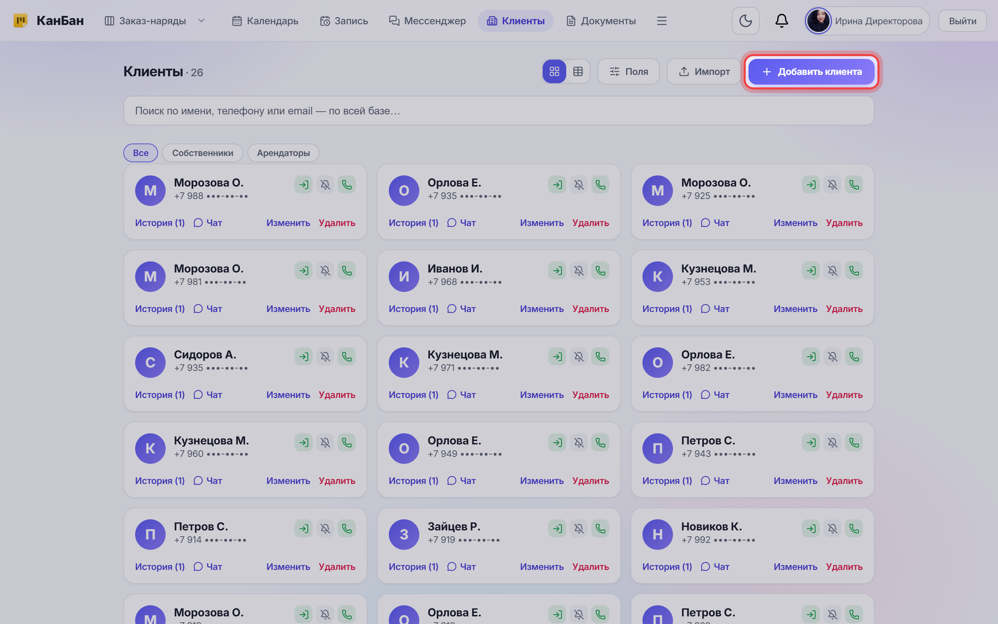The height and width of the screenshot is (624, 998).
Task: Toggle dark mode moon icon
Action: coord(745,21)
